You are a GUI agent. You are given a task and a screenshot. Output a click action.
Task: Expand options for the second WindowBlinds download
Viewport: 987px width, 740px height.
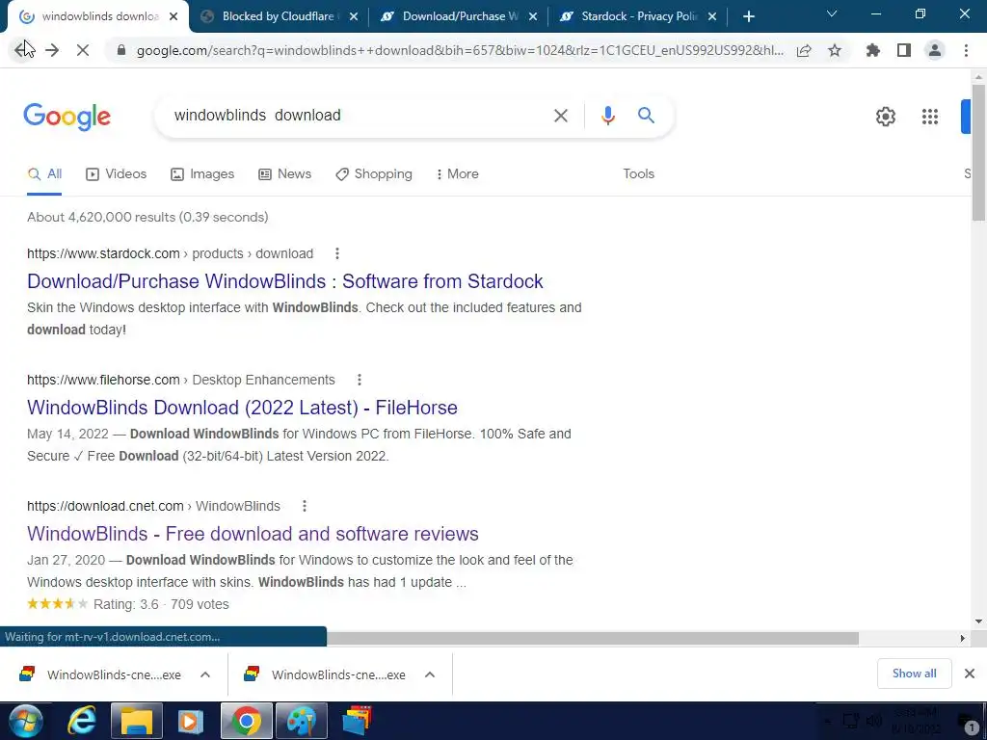click(x=430, y=674)
